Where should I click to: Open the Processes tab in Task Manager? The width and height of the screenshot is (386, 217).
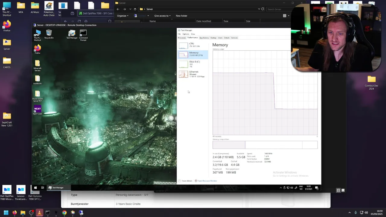tap(182, 38)
